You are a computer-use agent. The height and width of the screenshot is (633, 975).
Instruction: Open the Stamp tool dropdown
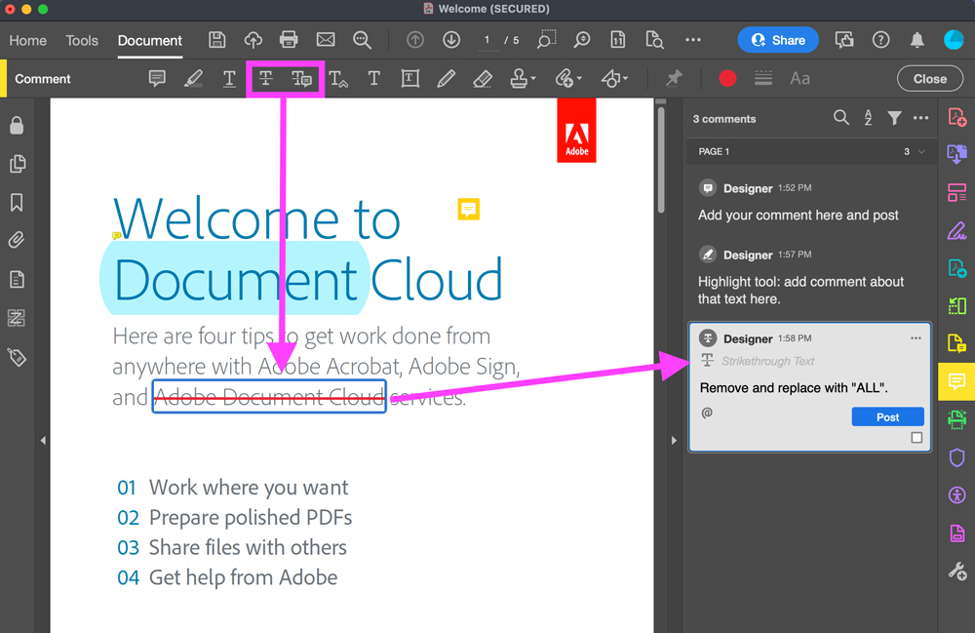523,78
